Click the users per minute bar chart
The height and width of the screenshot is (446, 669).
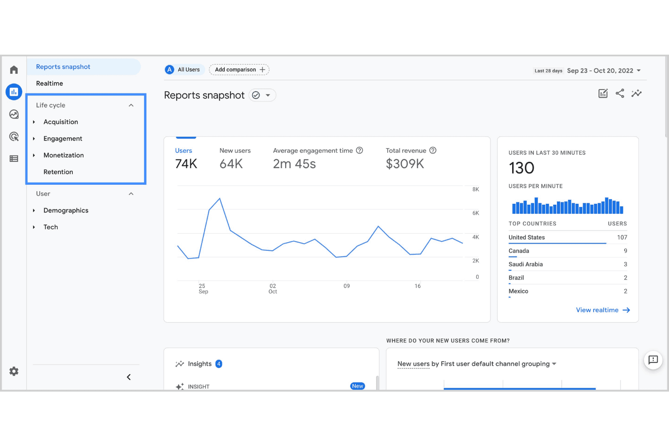[568, 206]
